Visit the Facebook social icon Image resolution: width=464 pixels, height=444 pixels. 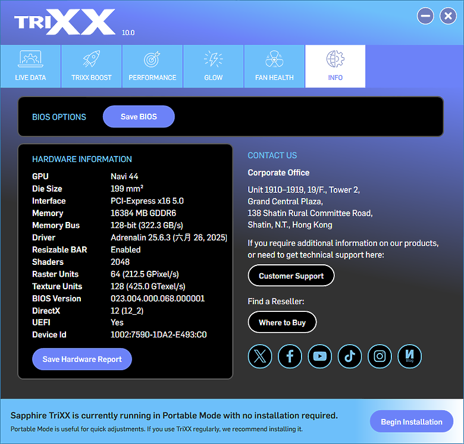coord(290,357)
